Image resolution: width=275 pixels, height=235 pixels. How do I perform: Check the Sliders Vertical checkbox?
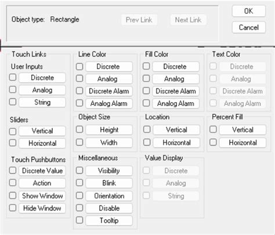pos(13,132)
